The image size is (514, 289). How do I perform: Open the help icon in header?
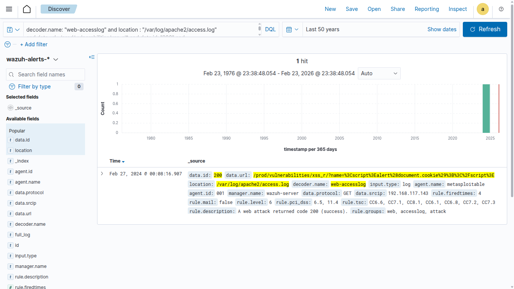[x=501, y=9]
